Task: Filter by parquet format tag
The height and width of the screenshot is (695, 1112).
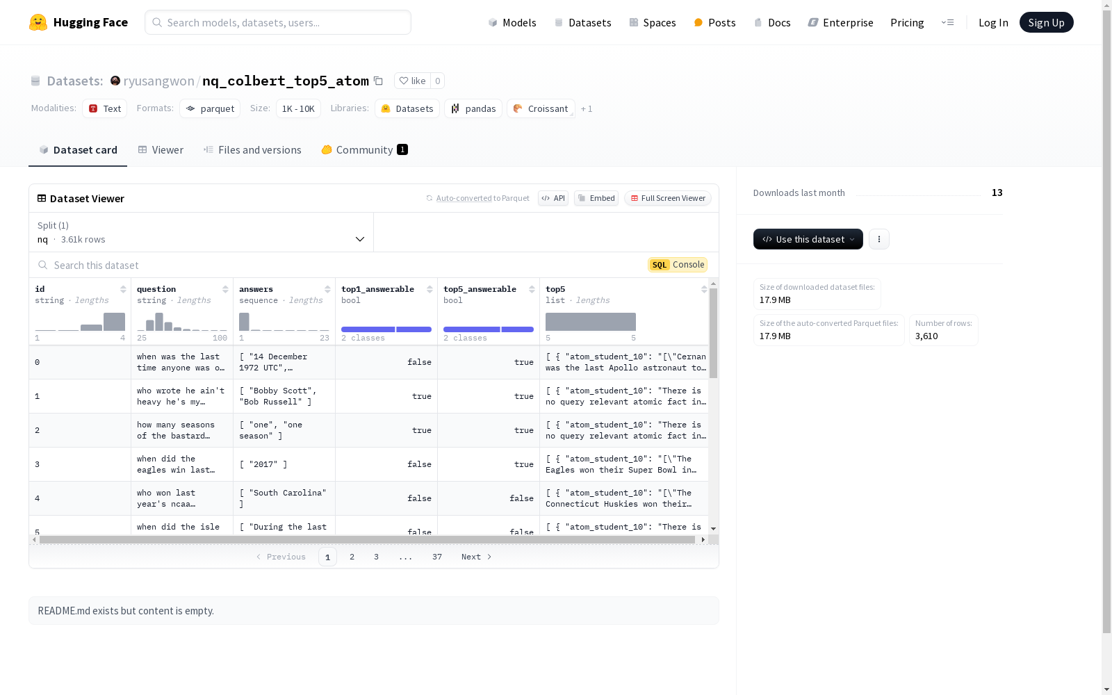Action: [x=210, y=108]
